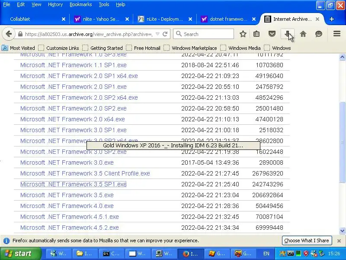The width and height of the screenshot is (346, 260).
Task: Download Microsoft .NET Framework 4.0.exe
Action: pos(67,206)
